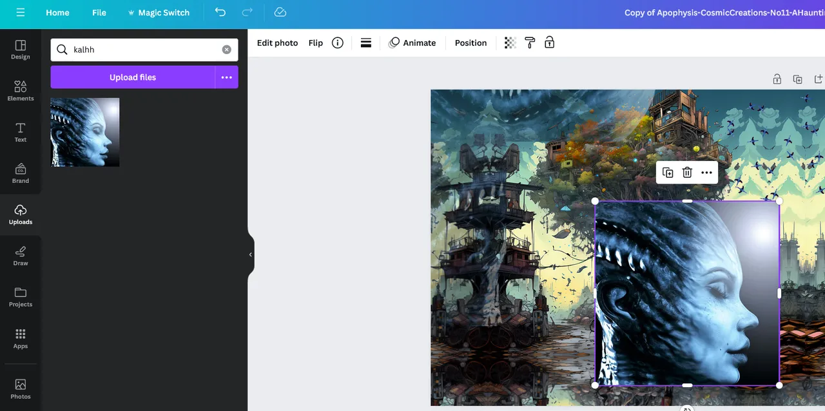Screen dimensions: 825x411
Task: Open Position panel
Action: click(x=471, y=43)
